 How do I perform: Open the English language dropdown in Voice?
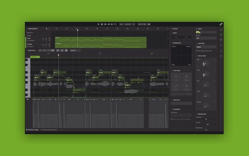coord(206,47)
